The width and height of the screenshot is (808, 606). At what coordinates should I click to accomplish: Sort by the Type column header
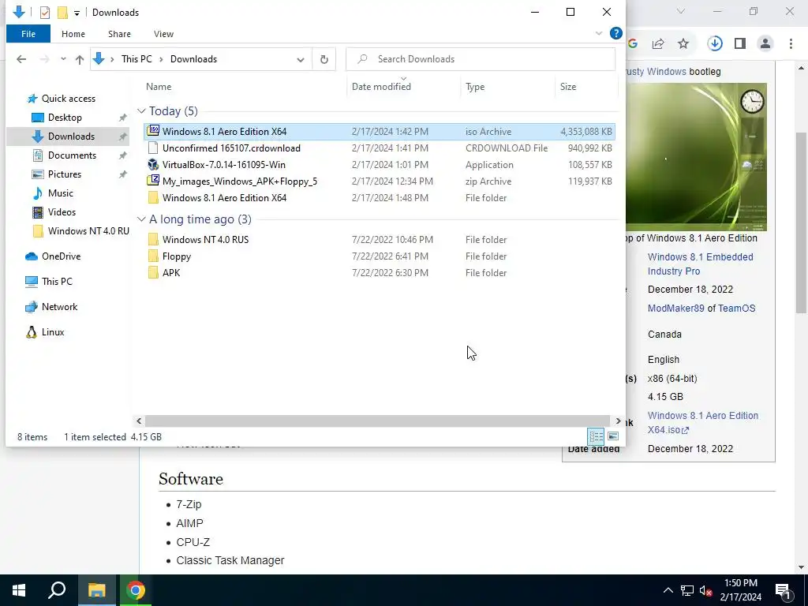[x=474, y=87]
